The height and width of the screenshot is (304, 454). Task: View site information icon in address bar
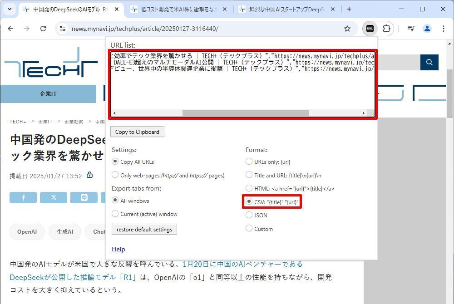(x=63, y=29)
